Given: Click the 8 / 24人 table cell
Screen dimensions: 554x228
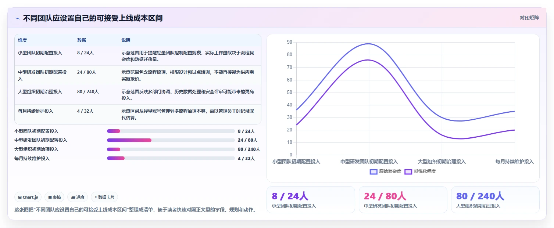Looking at the screenshot, I should [85, 53].
